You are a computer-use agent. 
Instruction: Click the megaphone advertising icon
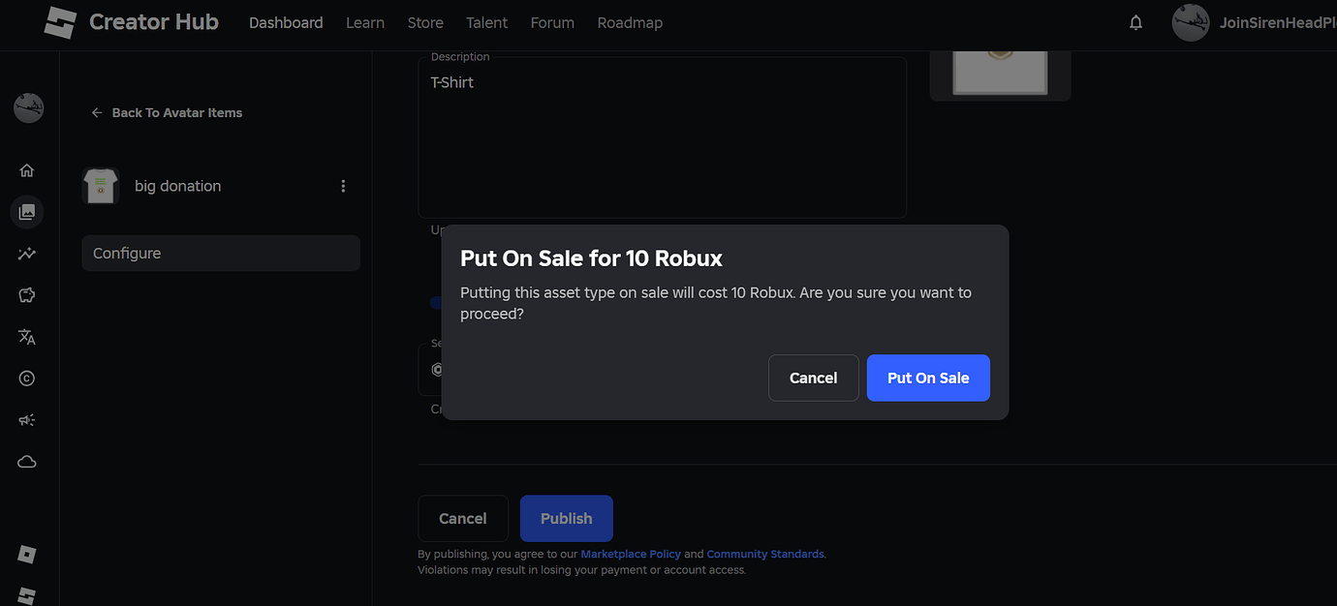pyautogui.click(x=27, y=419)
